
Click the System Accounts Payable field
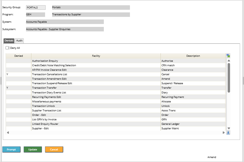click(65, 22)
